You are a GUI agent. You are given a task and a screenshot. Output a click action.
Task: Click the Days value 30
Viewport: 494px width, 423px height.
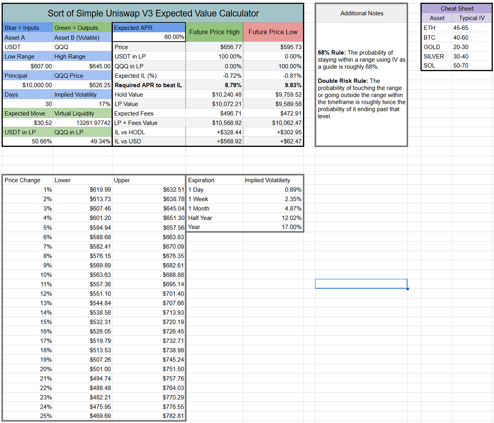click(x=28, y=104)
